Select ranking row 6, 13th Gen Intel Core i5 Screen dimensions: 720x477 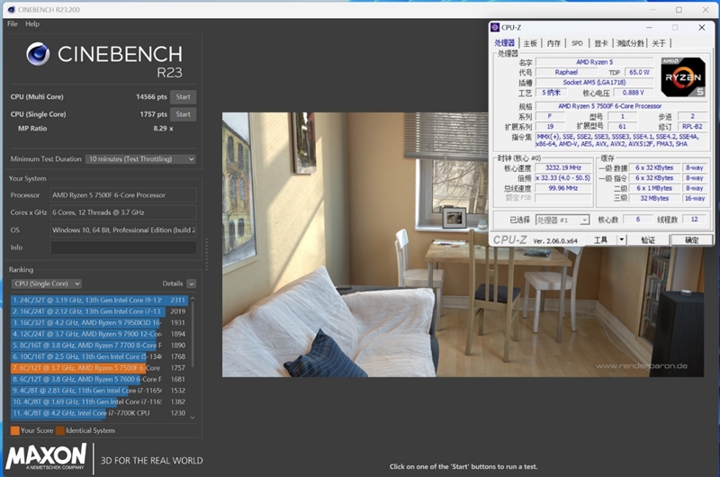coord(99,356)
